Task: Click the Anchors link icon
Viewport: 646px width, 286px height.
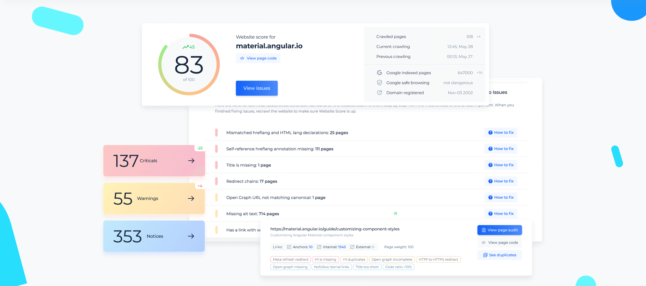Action: pos(289,247)
